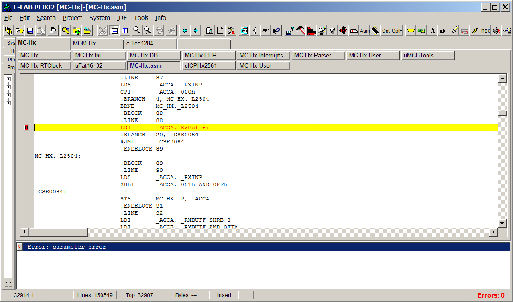Click the magnifier F find icon
This screenshot has height=302, width=513.
pyautogui.click(x=137, y=31)
